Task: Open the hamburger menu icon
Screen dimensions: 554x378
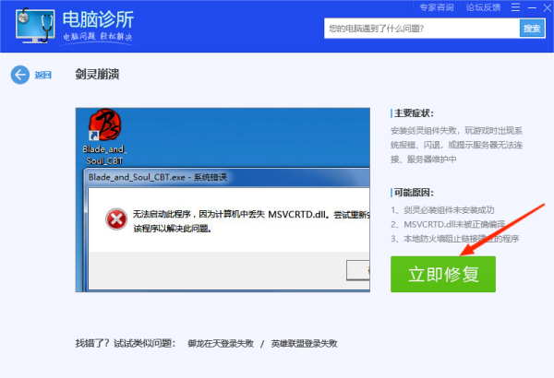Action: 515,7
